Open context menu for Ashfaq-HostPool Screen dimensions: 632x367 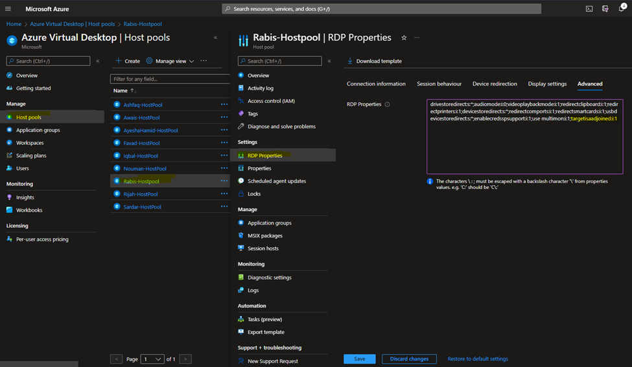pos(224,104)
